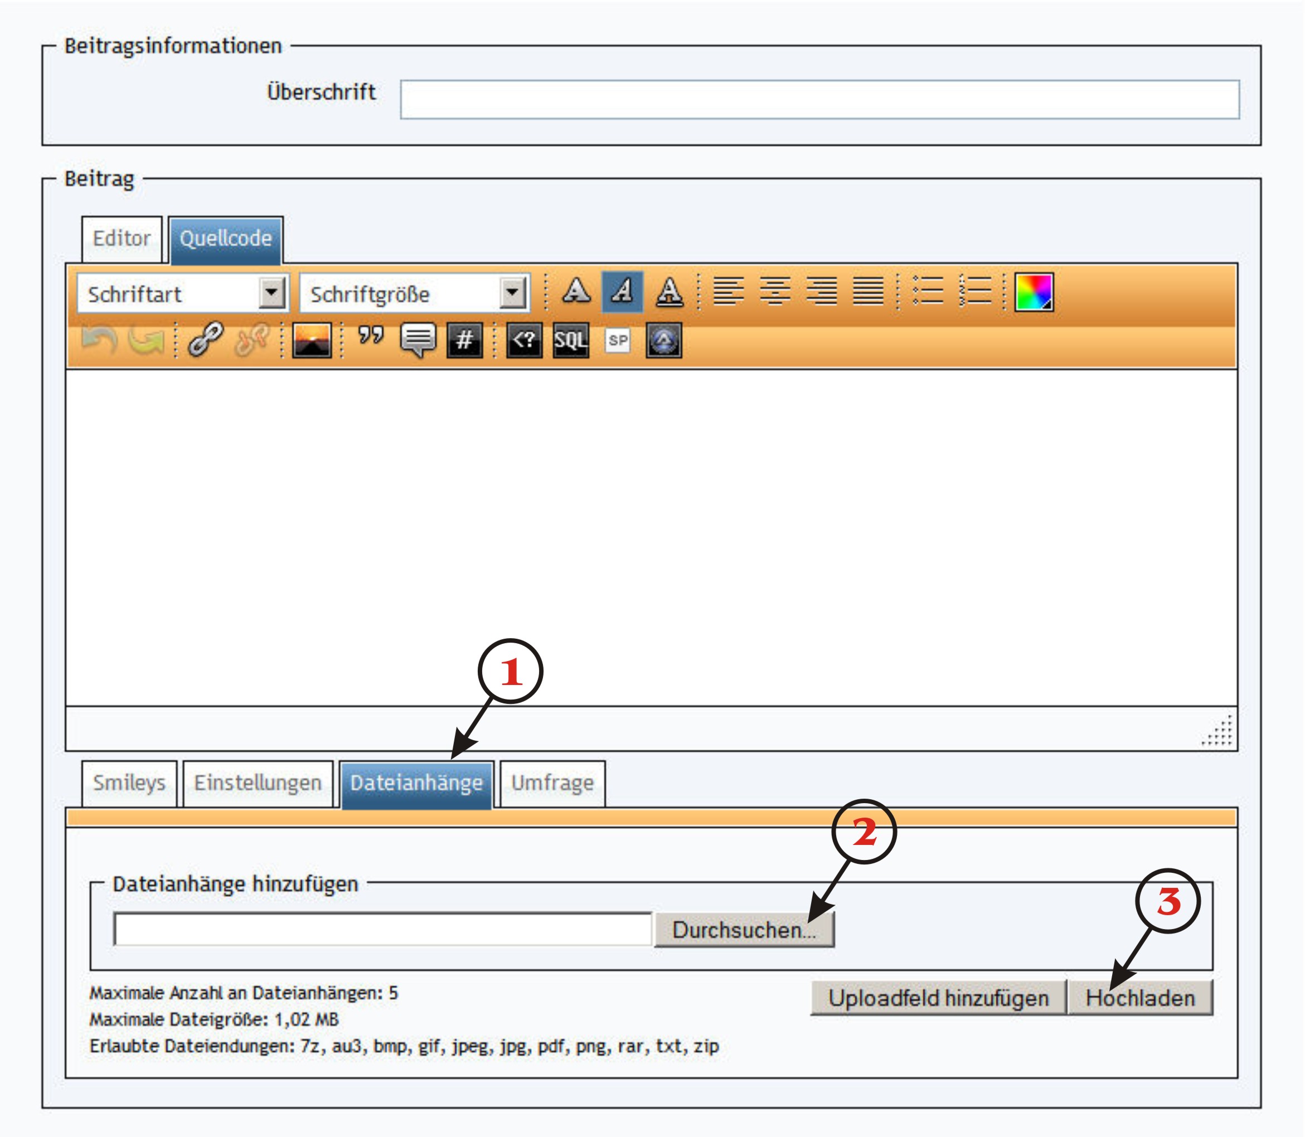
Task: Focus the Überschrift title input field
Action: (x=819, y=100)
